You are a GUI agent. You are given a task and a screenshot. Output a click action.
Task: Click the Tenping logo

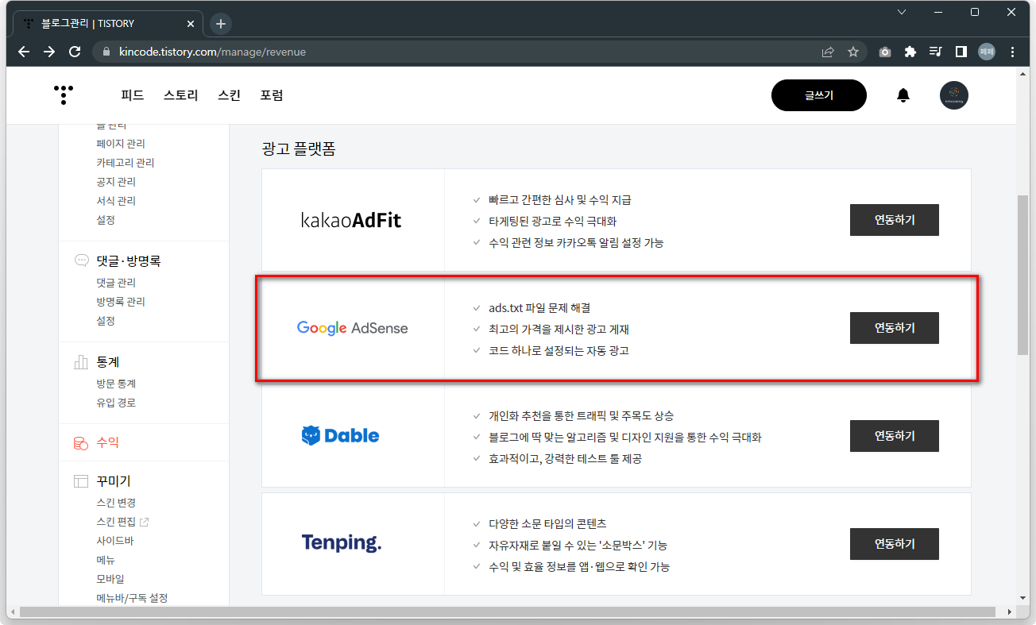coord(342,543)
